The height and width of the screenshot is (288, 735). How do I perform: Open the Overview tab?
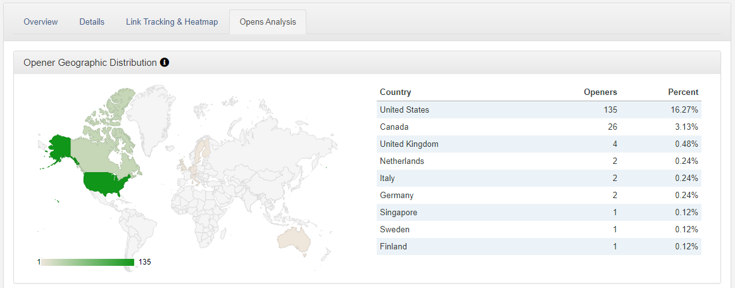pos(41,22)
